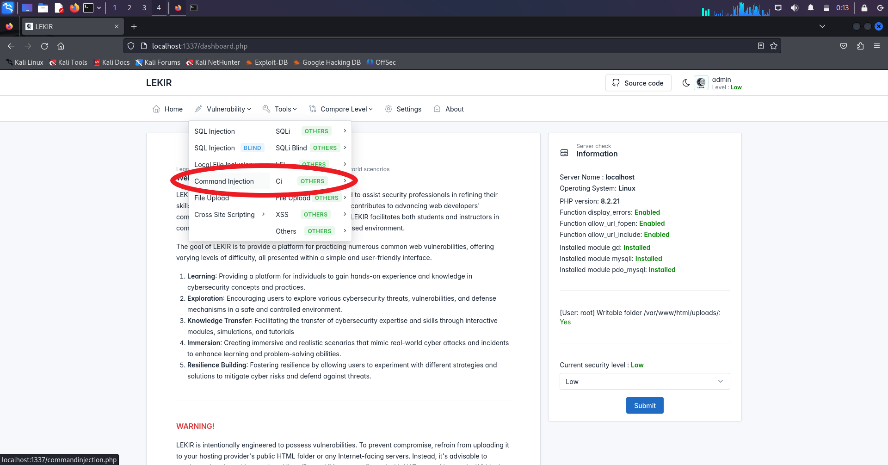Toggle dark mode moon icon
The image size is (888, 465).
coord(686,83)
